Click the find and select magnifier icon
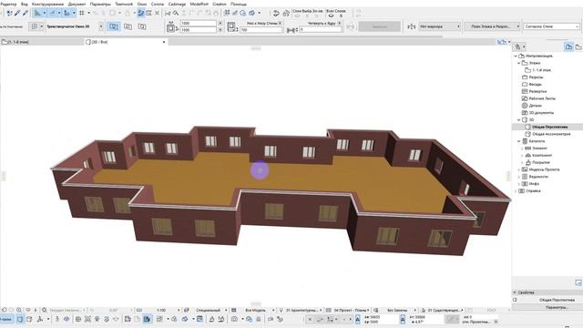This screenshot has height=328, width=583. [x=176, y=14]
